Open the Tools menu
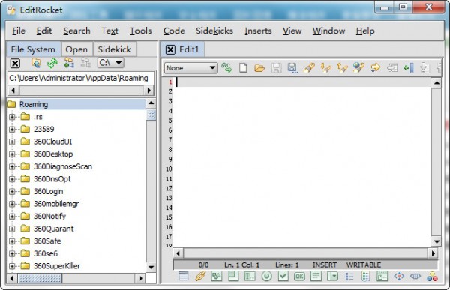The width and height of the screenshot is (450, 290). point(141,31)
